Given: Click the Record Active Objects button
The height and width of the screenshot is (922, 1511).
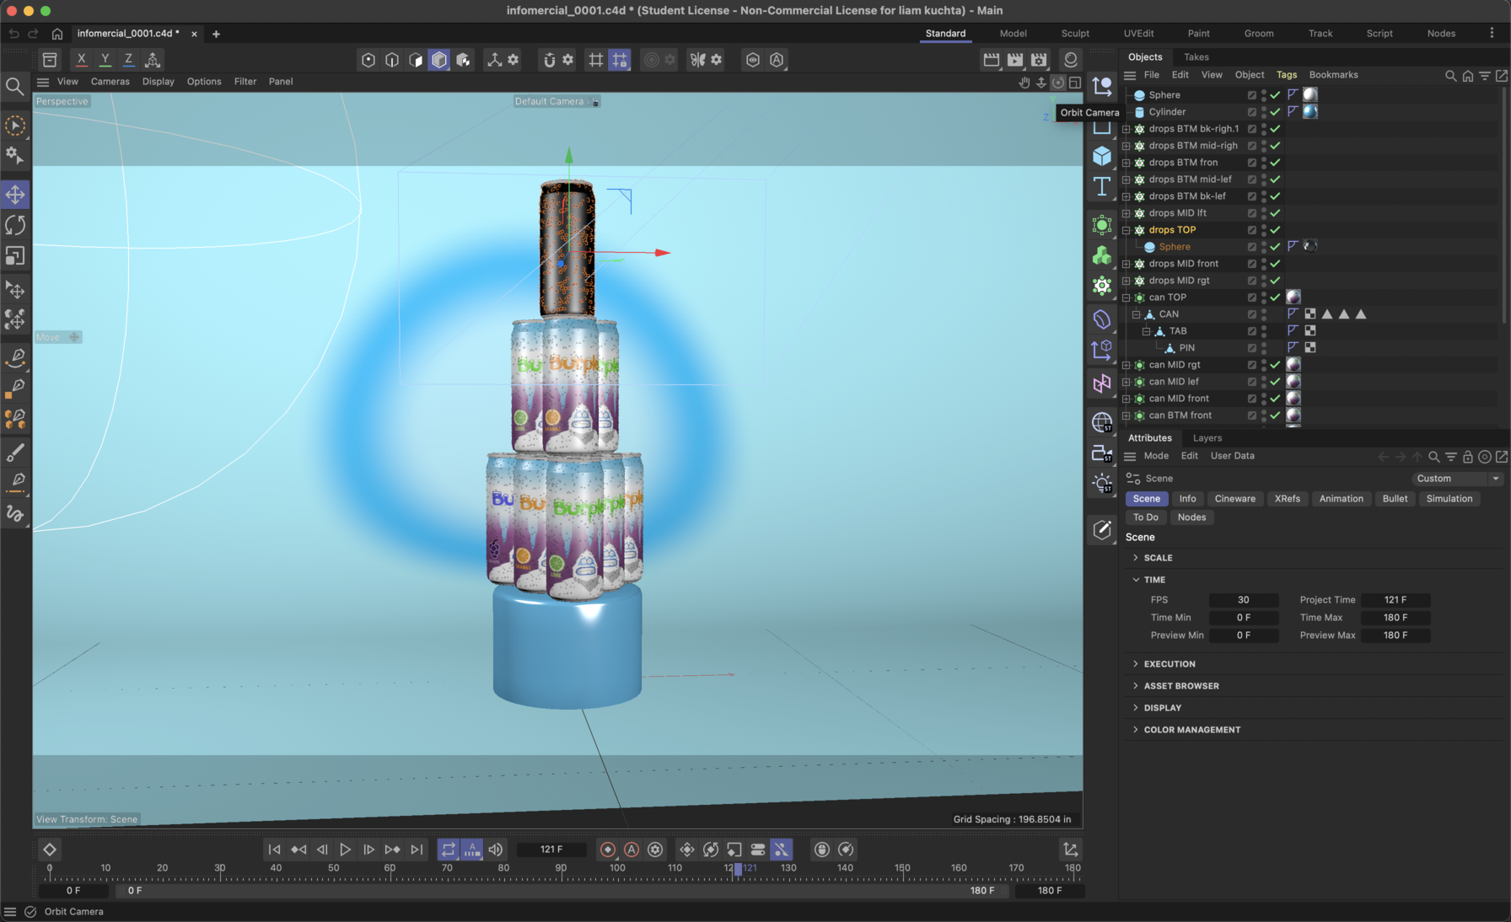Looking at the screenshot, I should 607,850.
